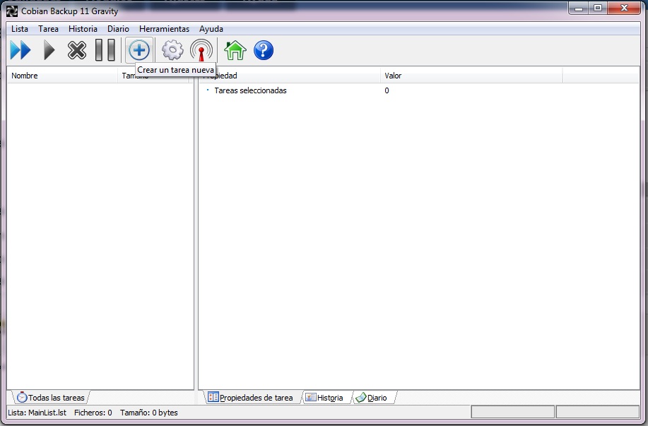
Task: Select Propiedades de tarea tab
Action: [x=252, y=398]
